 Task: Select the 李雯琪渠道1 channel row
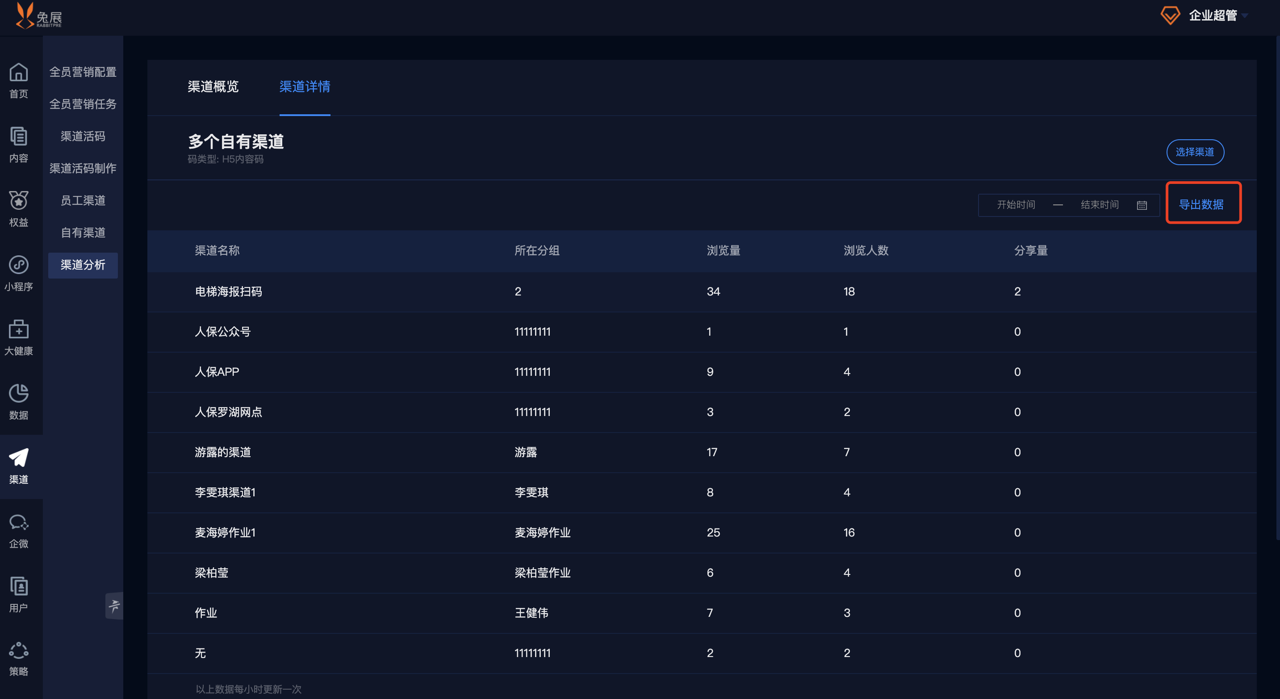(702, 493)
